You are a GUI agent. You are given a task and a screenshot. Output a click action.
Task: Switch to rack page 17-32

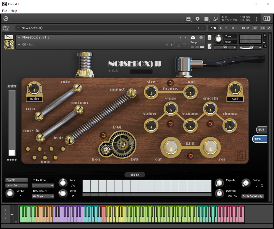coord(223,28)
